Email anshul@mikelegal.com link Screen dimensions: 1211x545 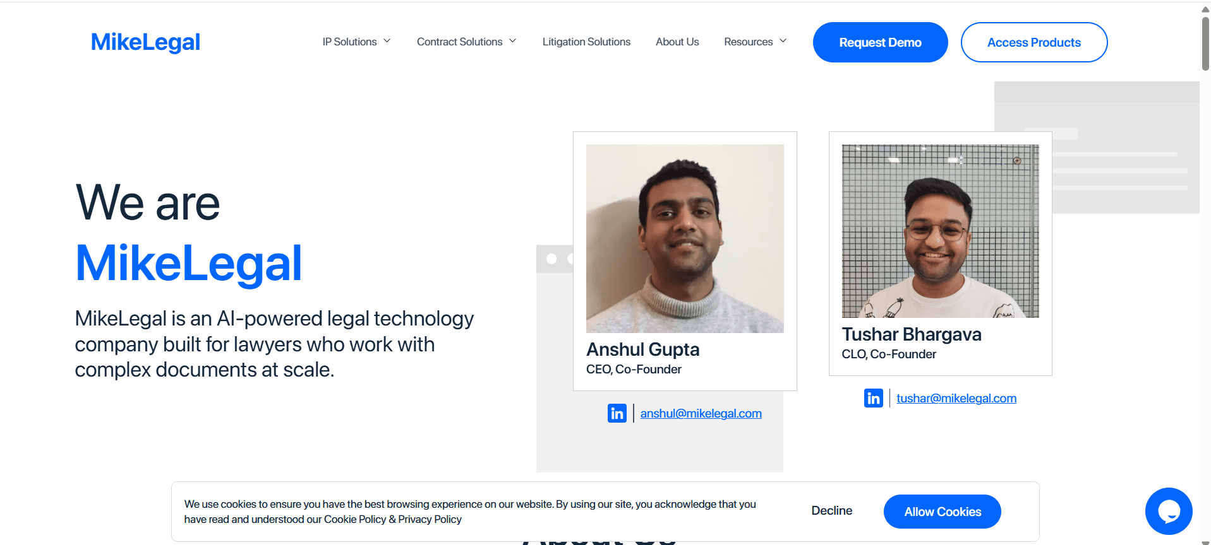(x=701, y=414)
